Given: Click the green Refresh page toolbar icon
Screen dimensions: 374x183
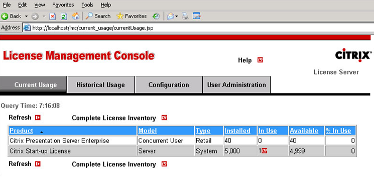Looking at the screenshot, I should [x=64, y=16].
